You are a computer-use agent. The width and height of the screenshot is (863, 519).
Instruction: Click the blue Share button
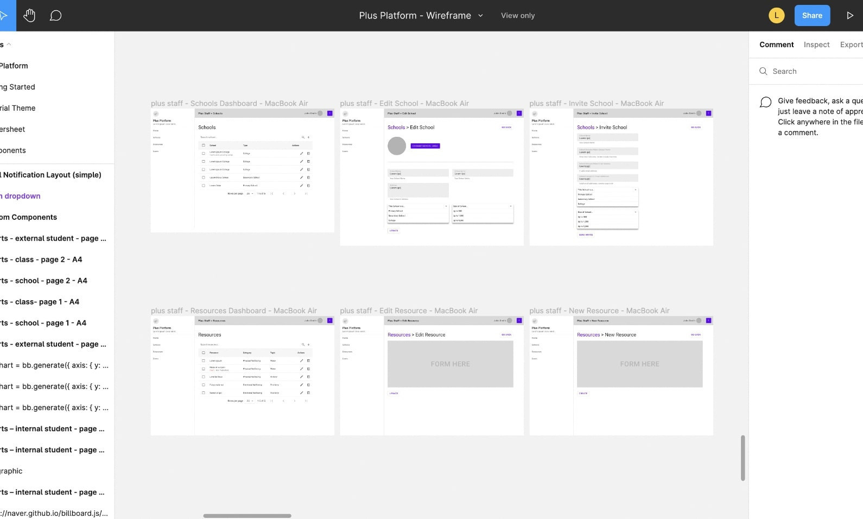812,15
